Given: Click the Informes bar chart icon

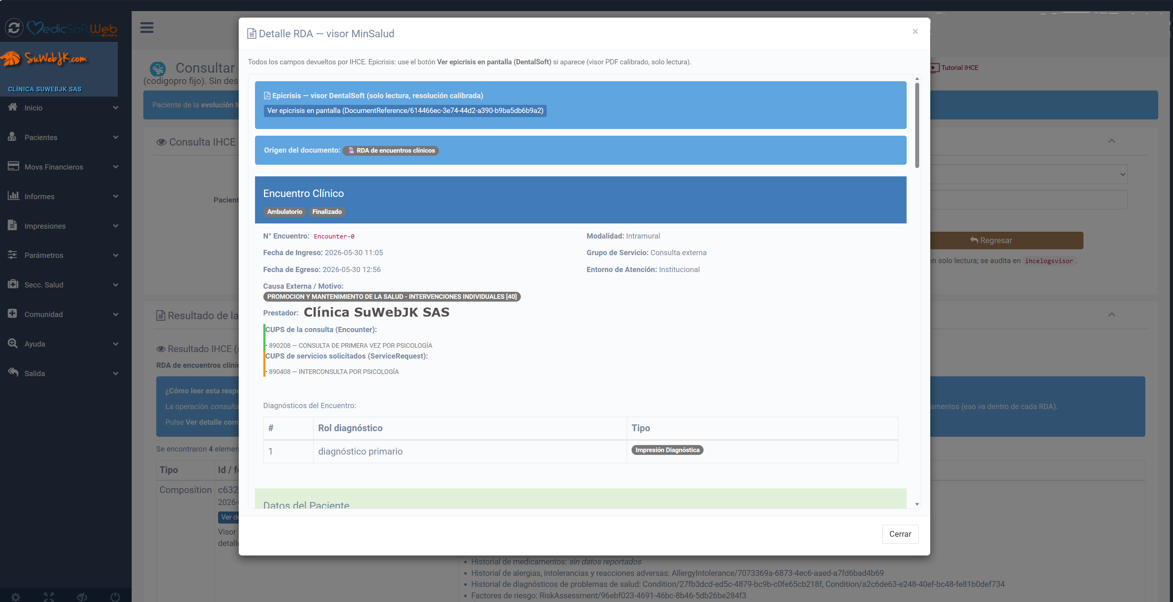Looking at the screenshot, I should pyautogui.click(x=13, y=196).
